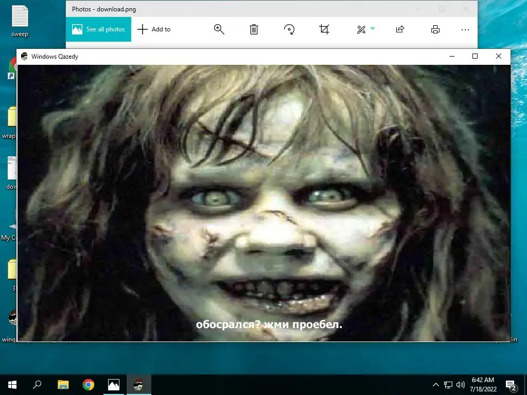Click Add to in Photos toolbar

[x=154, y=29]
